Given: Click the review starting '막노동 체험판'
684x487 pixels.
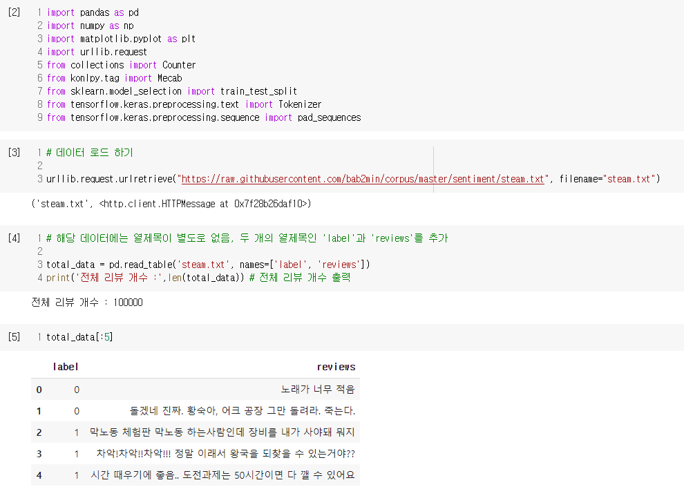Looking at the screenshot, I should click(x=222, y=432).
